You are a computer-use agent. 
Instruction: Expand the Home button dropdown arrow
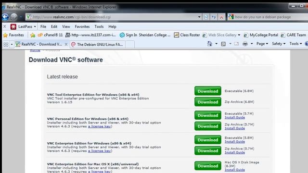(x=216, y=44)
